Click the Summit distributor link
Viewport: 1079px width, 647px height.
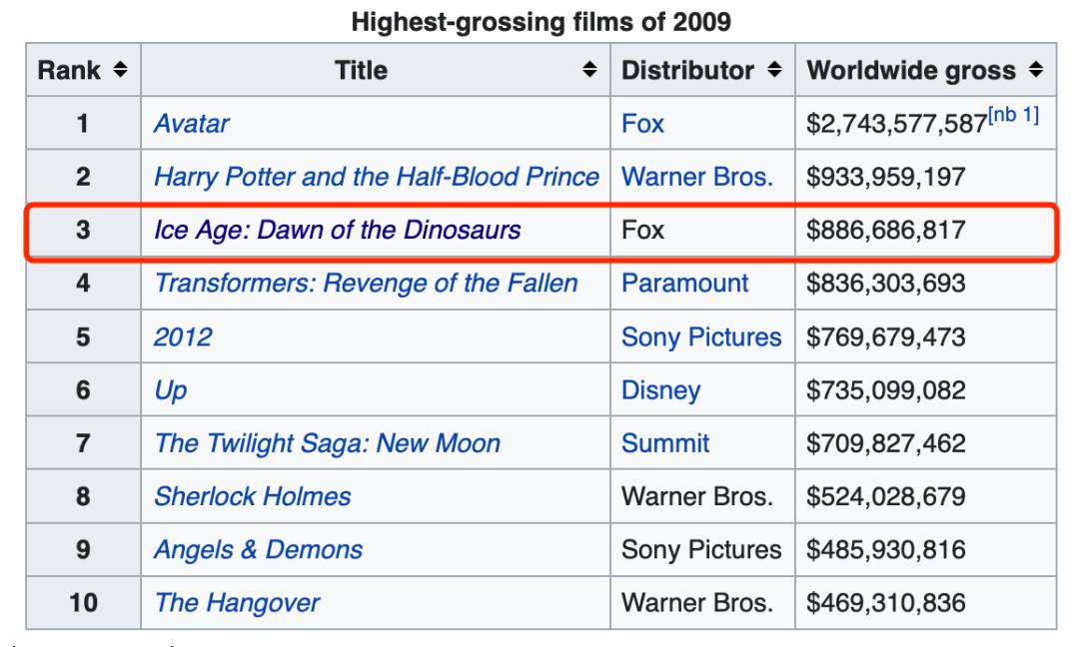[665, 442]
